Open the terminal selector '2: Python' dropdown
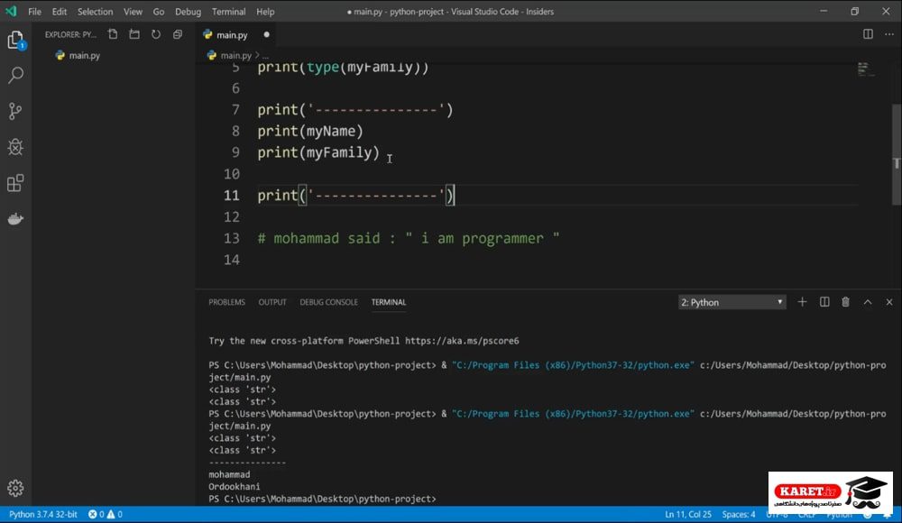The width and height of the screenshot is (902, 523). point(732,302)
